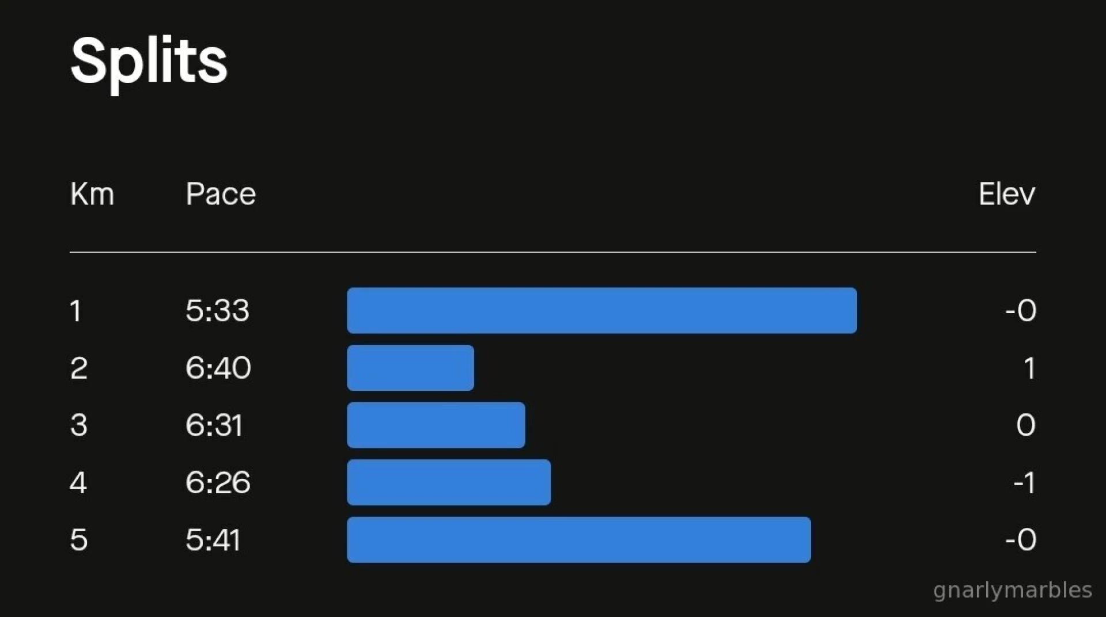
Task: Select the 6:26 pace value
Action: click(x=218, y=482)
